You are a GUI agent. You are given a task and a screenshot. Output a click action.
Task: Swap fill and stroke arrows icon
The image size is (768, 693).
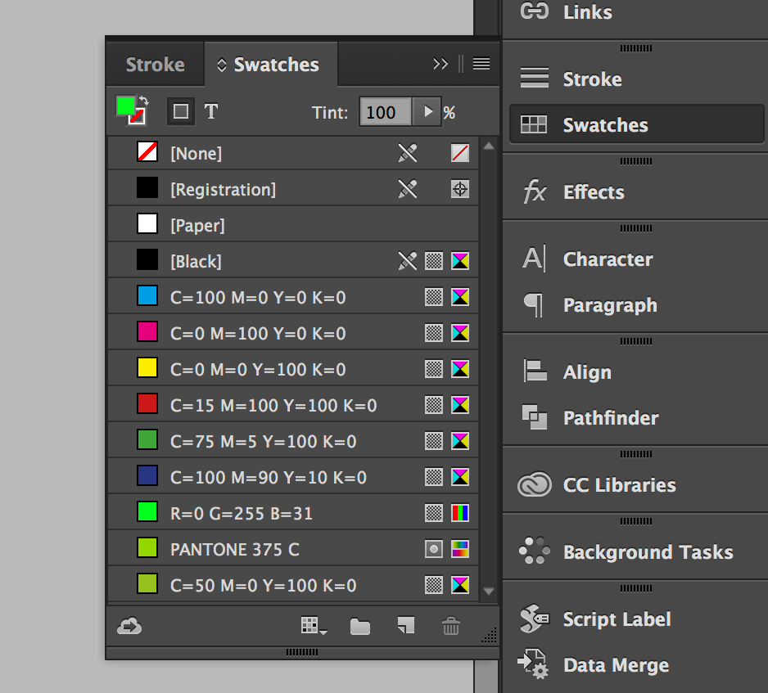(144, 101)
